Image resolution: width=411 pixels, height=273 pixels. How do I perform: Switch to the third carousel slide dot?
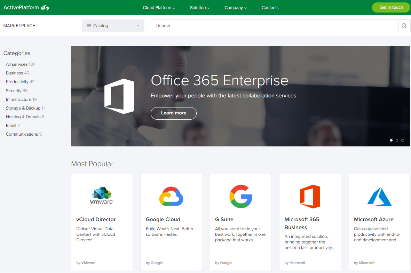point(403,140)
